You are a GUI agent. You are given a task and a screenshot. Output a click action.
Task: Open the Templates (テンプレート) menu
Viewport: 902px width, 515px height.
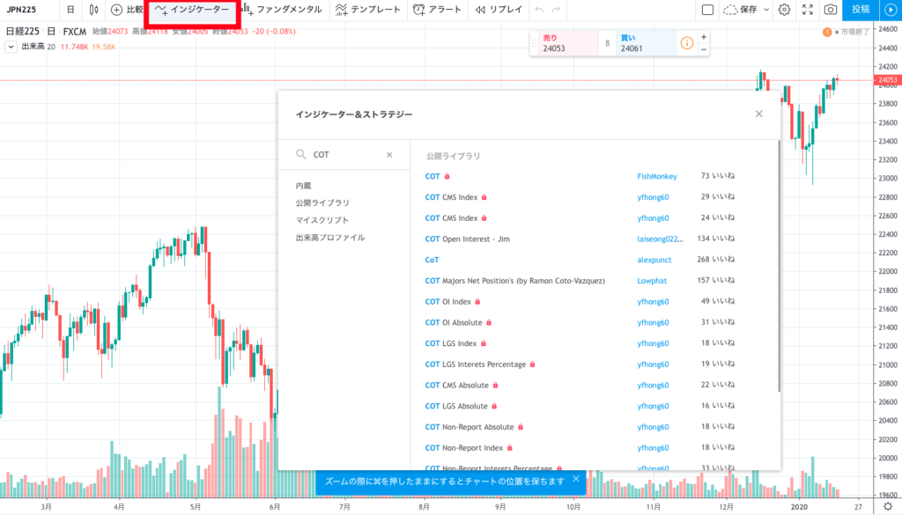368,10
